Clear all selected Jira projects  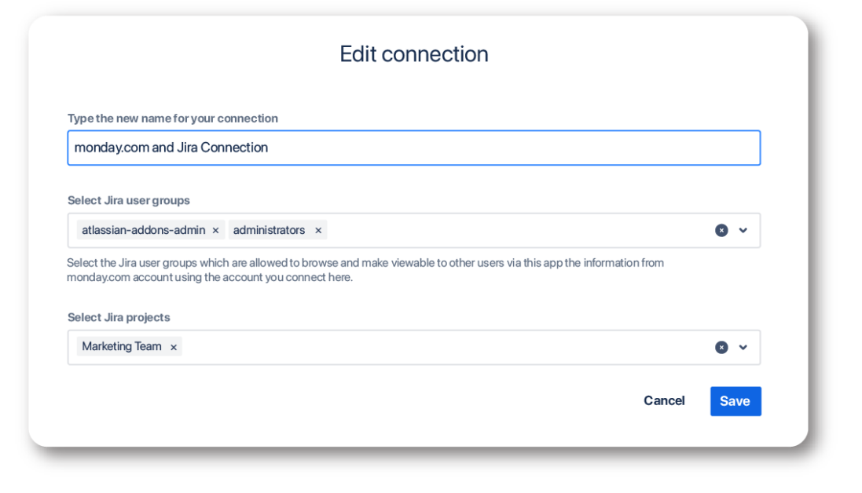(721, 347)
